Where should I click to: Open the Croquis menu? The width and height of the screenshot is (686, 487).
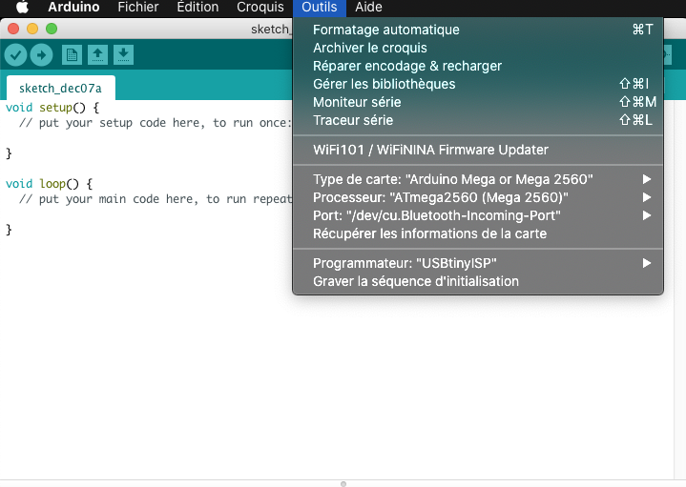[260, 7]
